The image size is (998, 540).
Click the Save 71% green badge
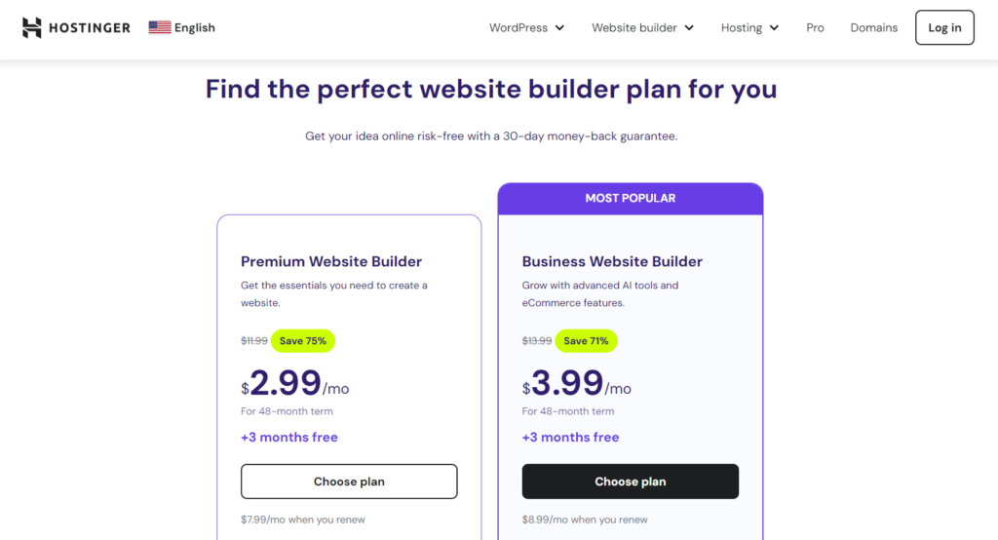click(586, 341)
